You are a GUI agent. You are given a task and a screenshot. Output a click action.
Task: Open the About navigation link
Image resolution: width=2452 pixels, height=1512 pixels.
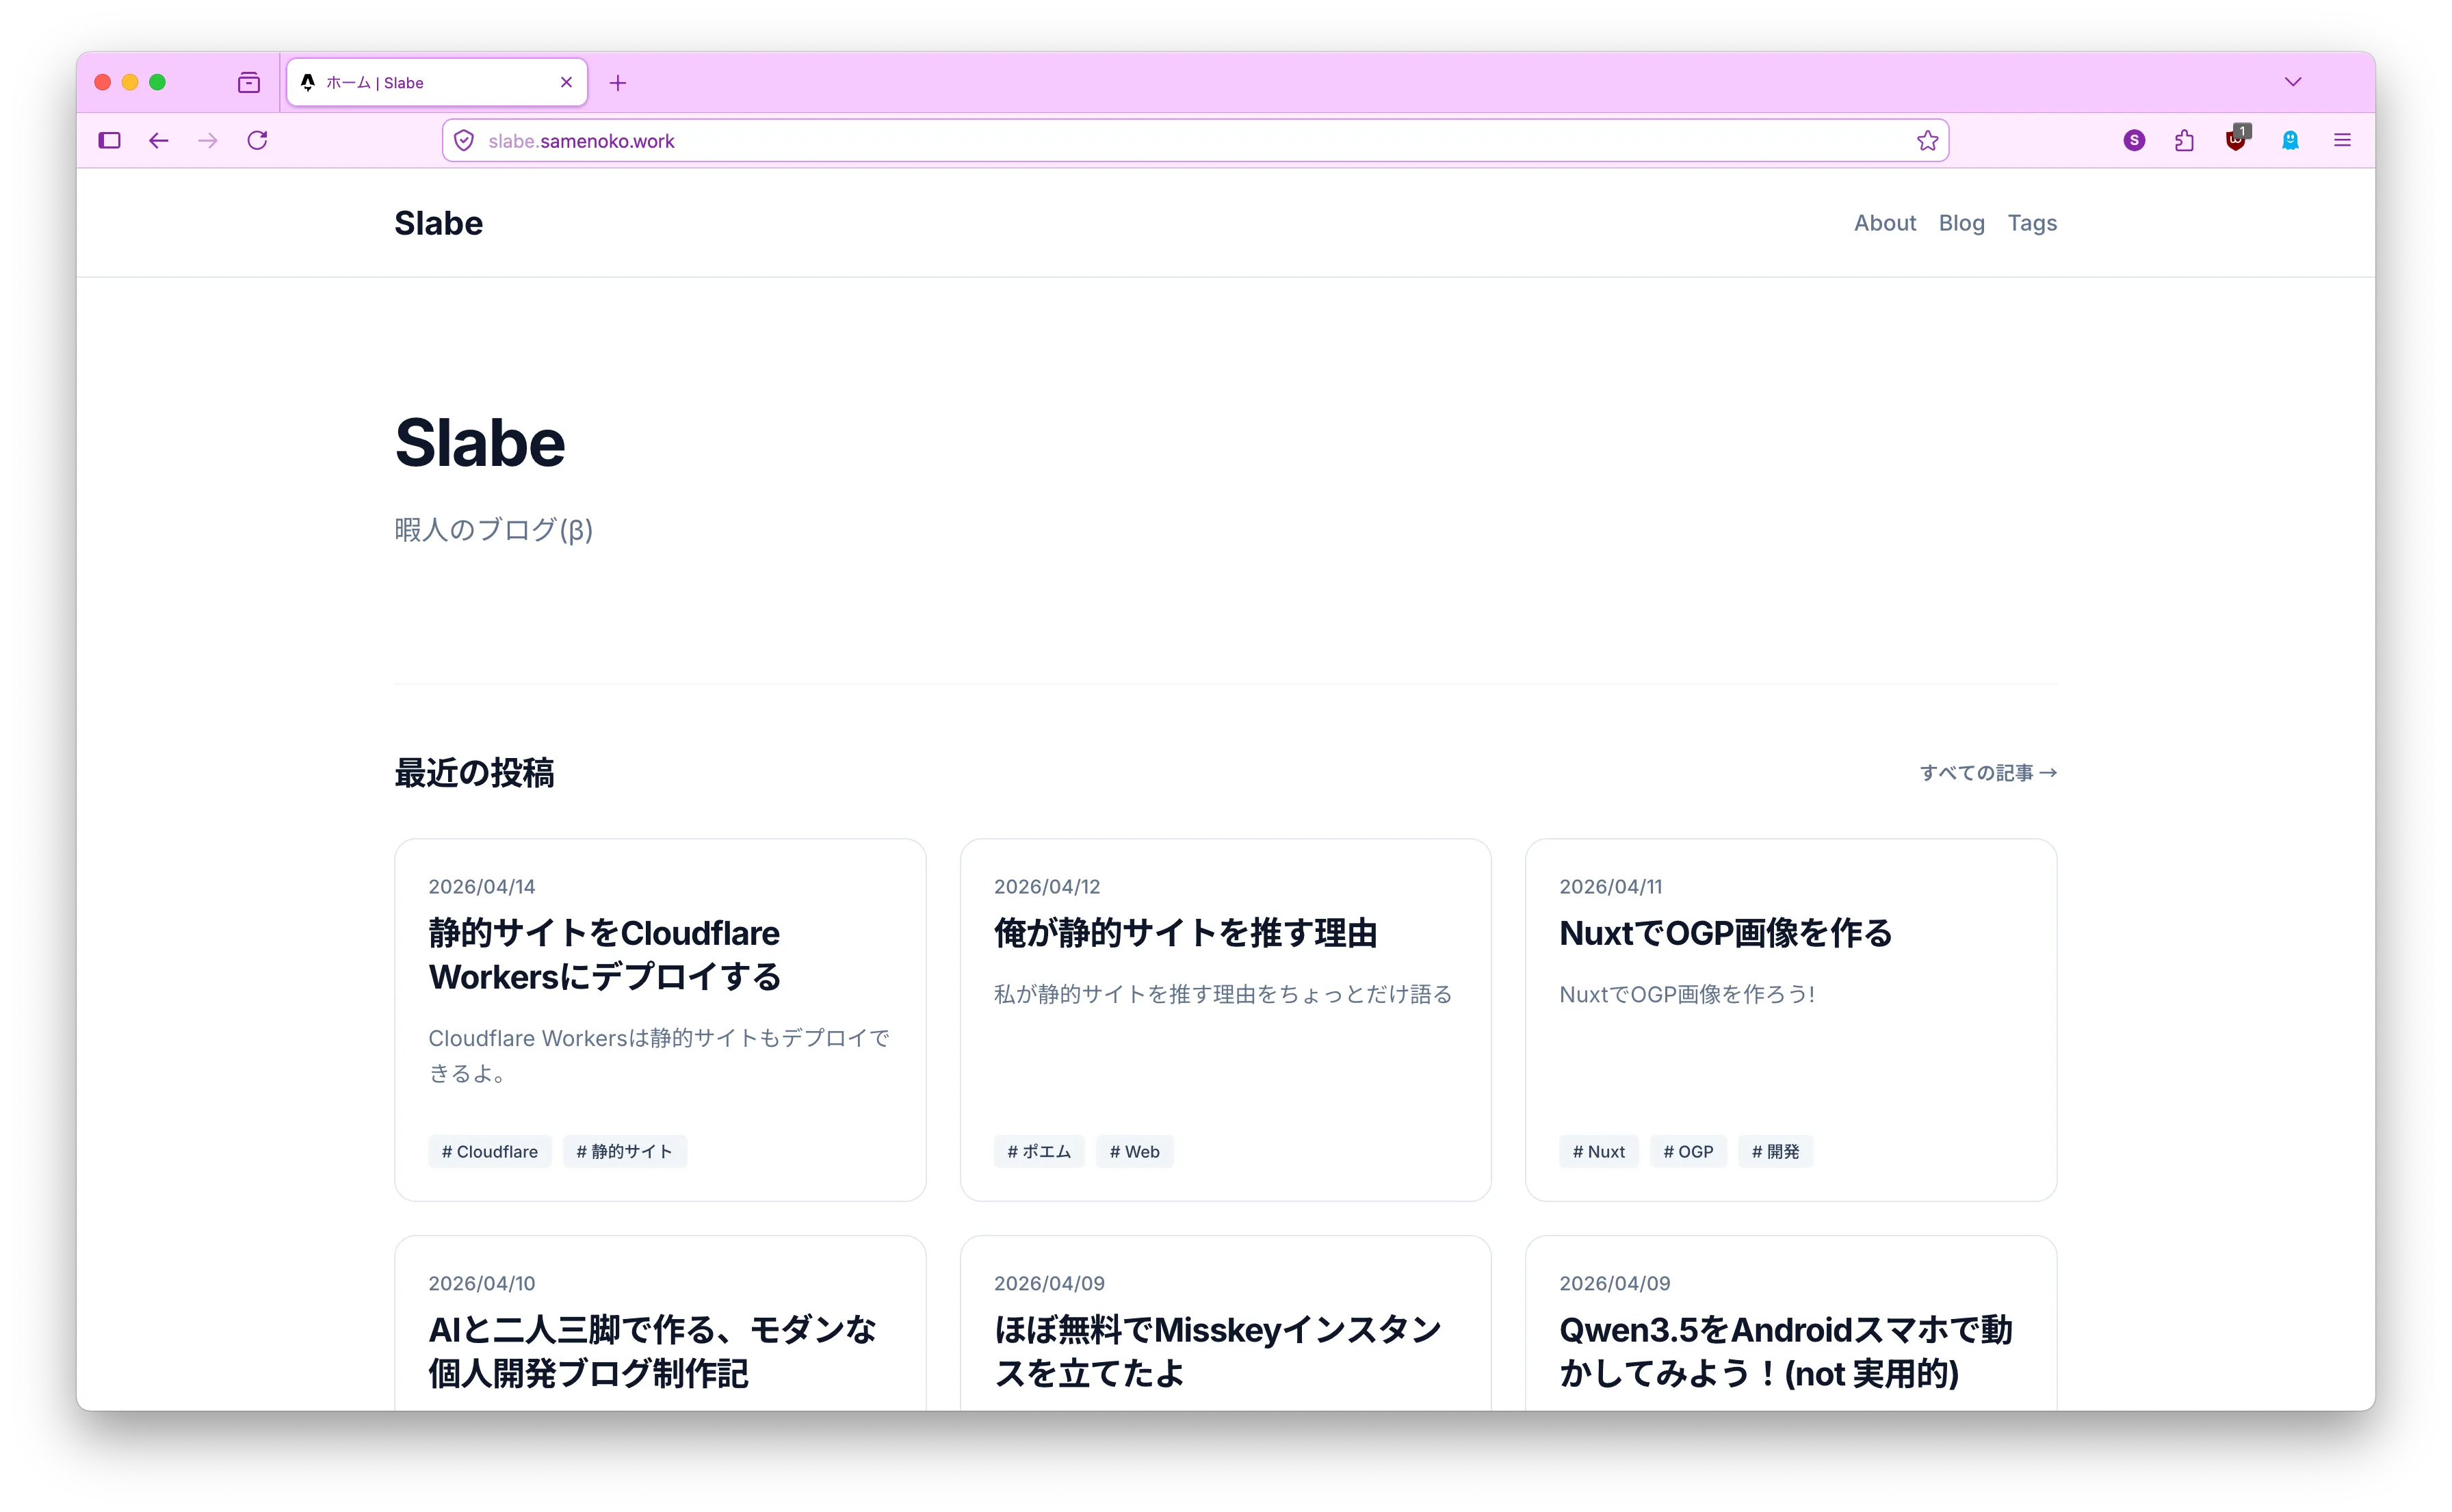coord(1884,223)
